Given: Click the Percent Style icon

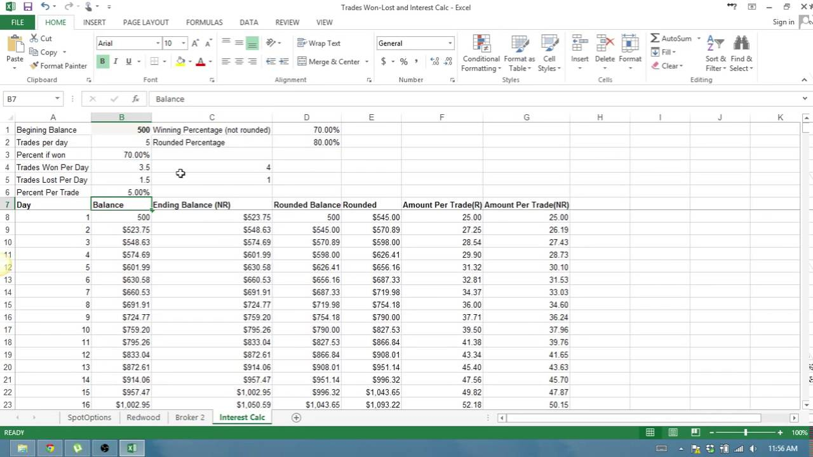Looking at the screenshot, I should click(x=403, y=62).
